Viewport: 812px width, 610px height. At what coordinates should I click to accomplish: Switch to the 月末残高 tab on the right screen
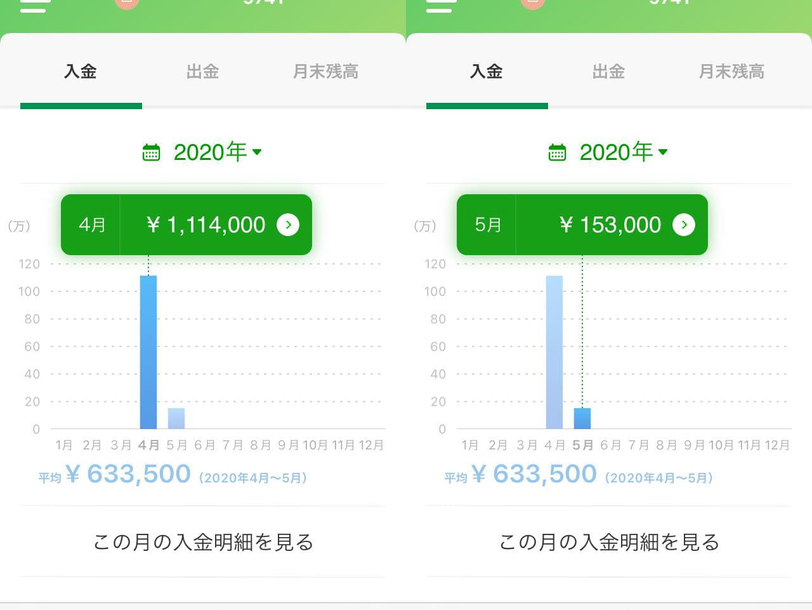731,71
